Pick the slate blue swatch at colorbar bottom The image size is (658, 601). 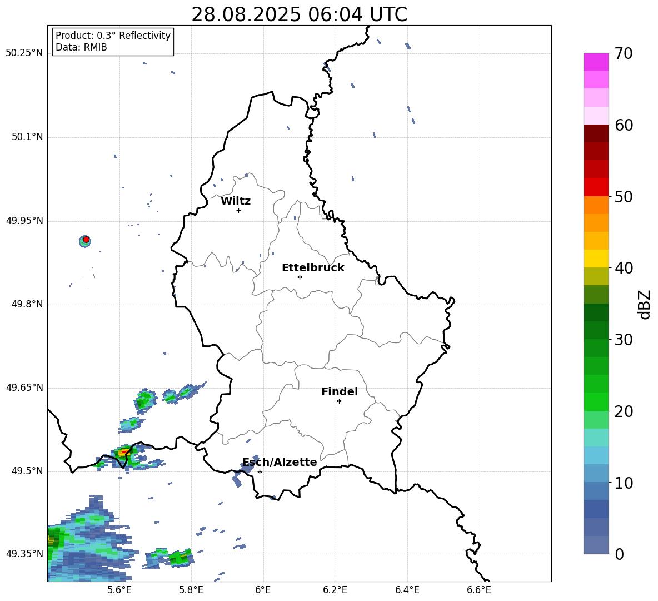pyautogui.click(x=596, y=545)
